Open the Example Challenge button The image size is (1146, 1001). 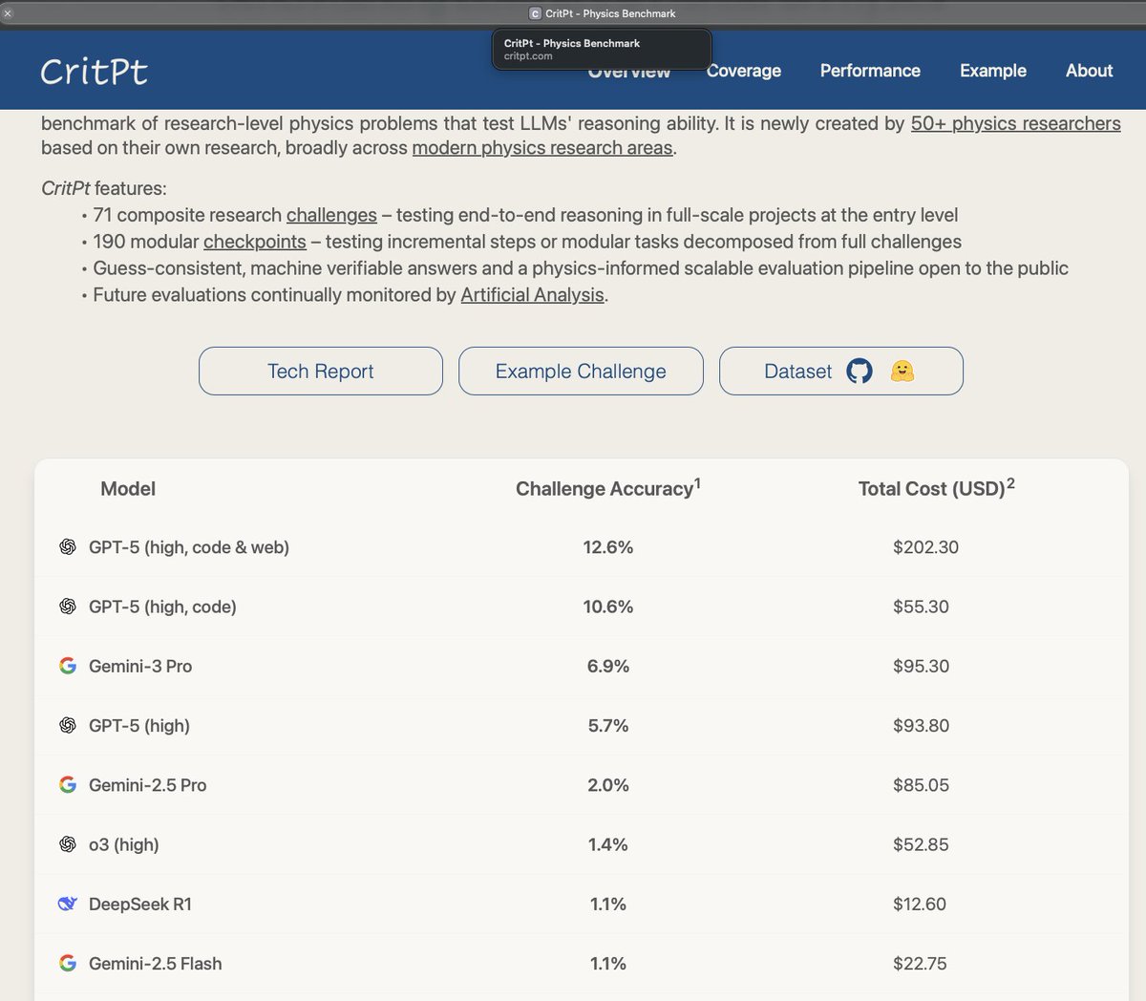click(x=581, y=371)
